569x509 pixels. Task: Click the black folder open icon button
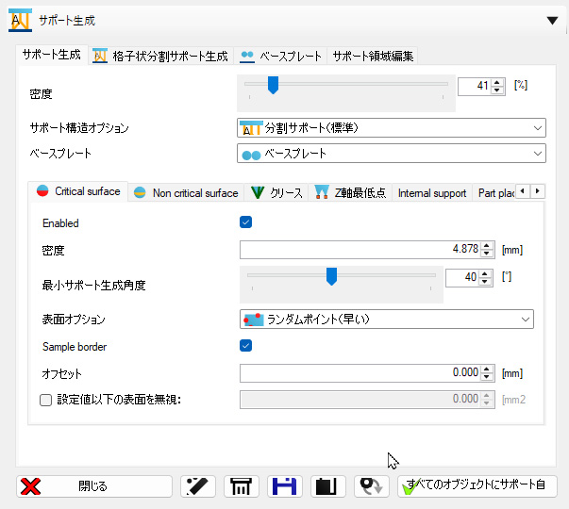coord(328,486)
